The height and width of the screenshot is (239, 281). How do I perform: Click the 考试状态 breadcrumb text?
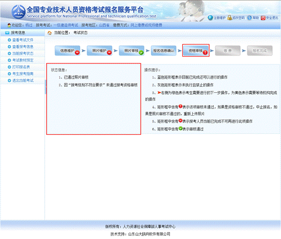(x=80, y=33)
